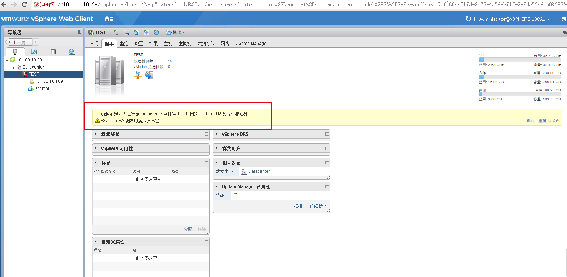Click the browser forward arrow
This screenshot has height=277, width=567.
14,5
